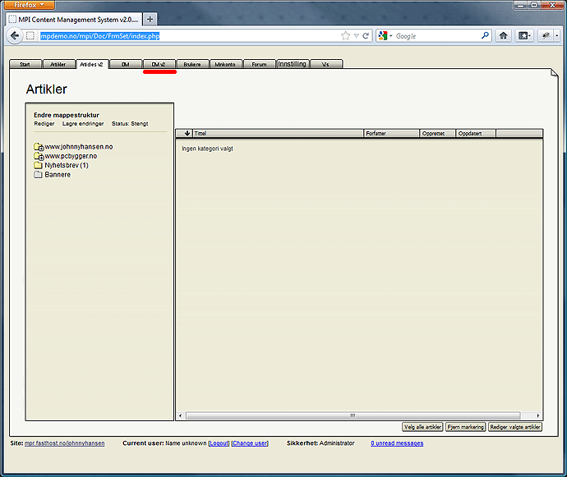
Task: Expand the www.johnnyhansen.no folder
Action: (x=39, y=147)
